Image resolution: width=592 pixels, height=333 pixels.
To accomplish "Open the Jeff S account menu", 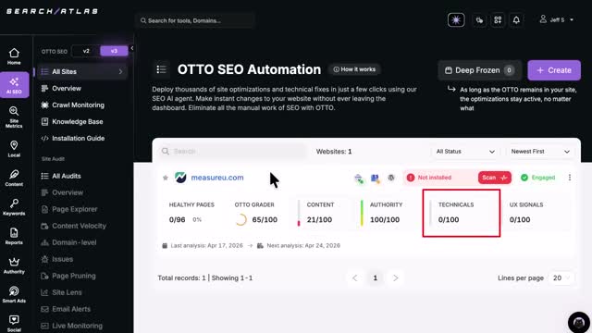I will click(x=557, y=19).
